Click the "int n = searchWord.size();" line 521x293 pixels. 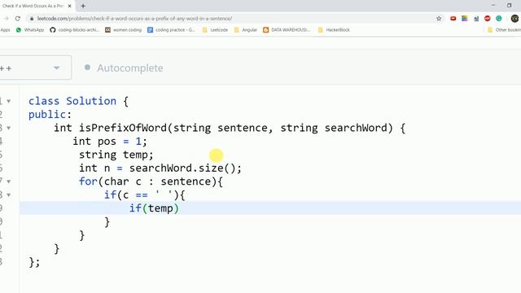point(160,168)
